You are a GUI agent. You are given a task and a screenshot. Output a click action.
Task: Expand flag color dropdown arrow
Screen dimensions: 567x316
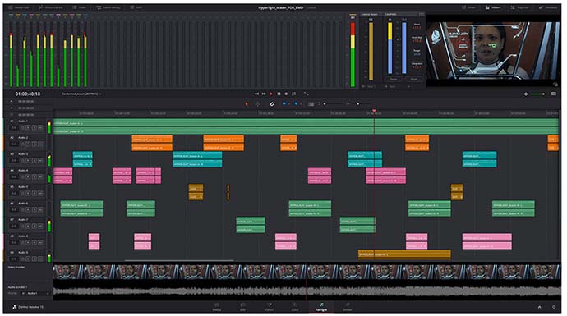289,104
